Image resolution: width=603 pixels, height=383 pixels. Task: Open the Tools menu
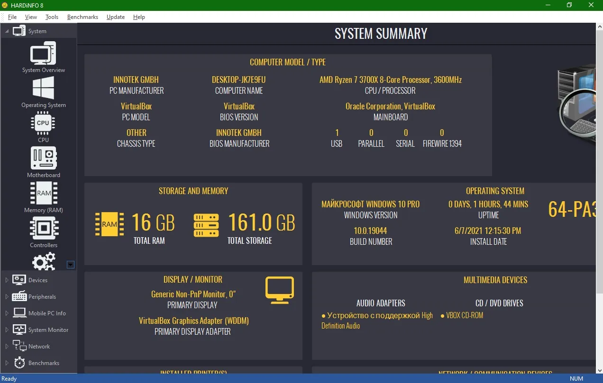52,17
